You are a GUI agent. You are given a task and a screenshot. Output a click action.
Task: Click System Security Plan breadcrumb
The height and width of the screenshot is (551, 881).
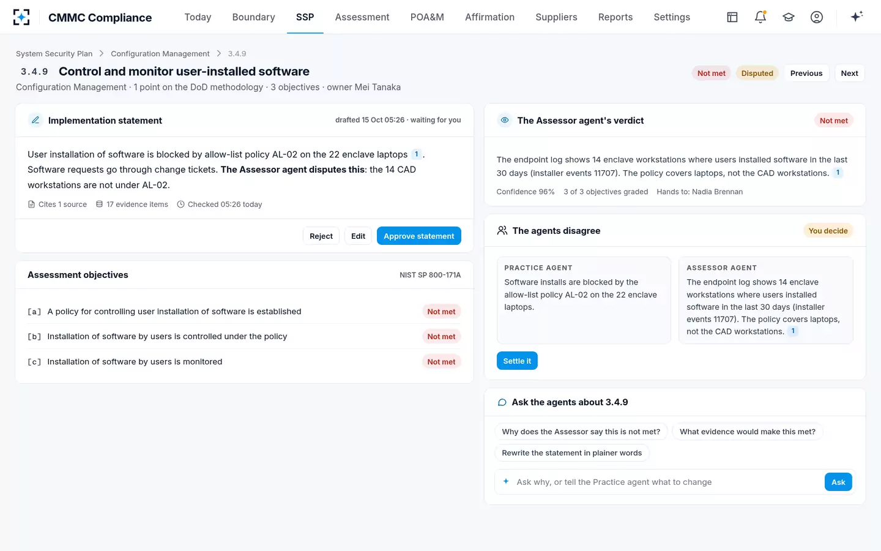pyautogui.click(x=54, y=54)
